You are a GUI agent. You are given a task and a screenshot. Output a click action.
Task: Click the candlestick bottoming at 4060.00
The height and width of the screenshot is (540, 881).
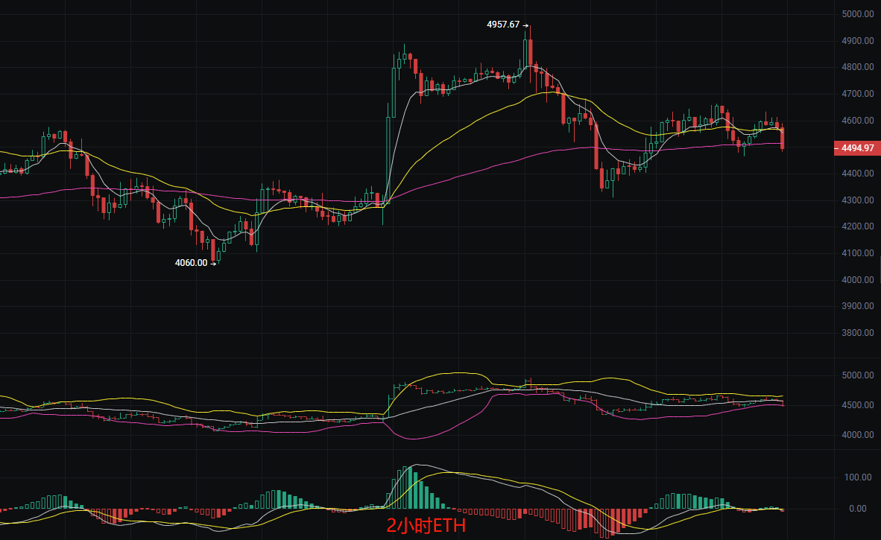(214, 250)
